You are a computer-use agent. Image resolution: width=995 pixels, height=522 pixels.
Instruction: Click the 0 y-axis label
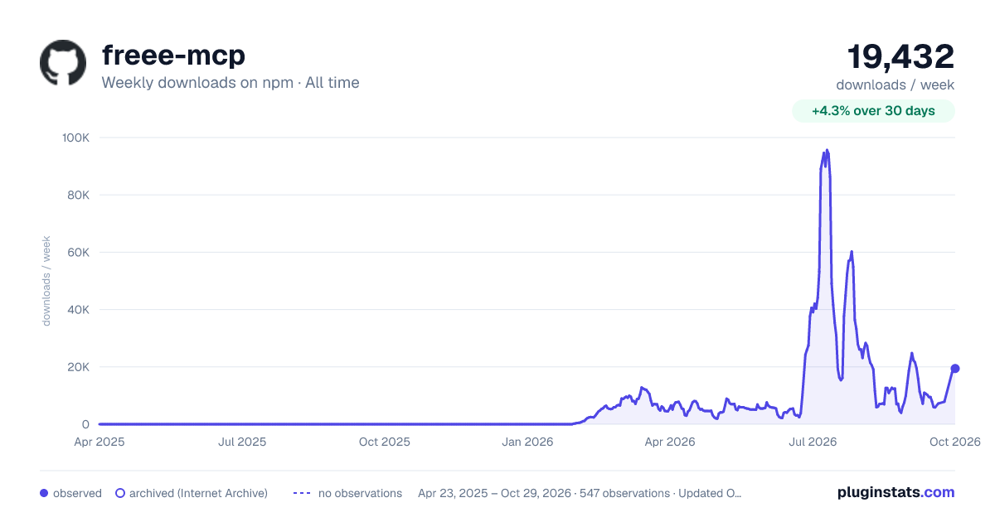85,424
